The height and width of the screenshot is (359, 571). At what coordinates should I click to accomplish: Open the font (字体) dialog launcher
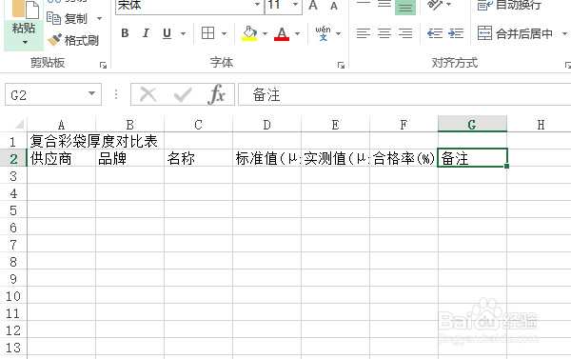coord(341,66)
